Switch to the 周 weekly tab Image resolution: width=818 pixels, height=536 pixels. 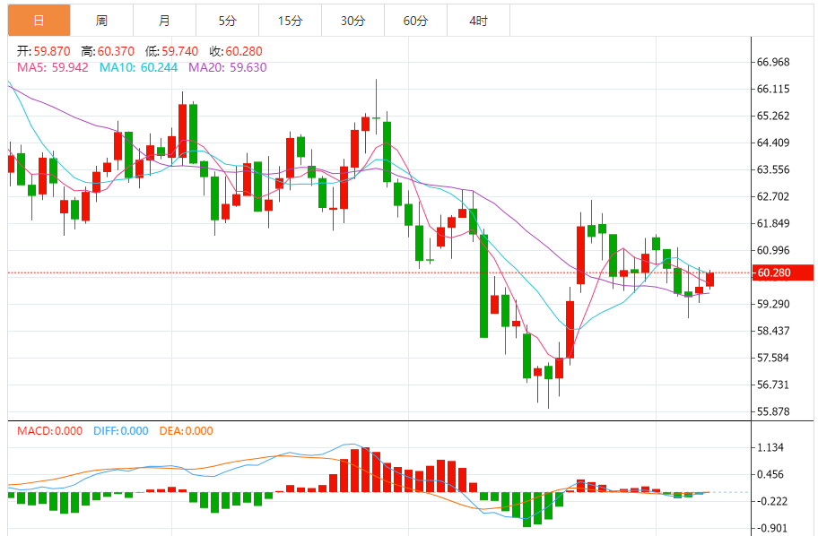pos(101,21)
